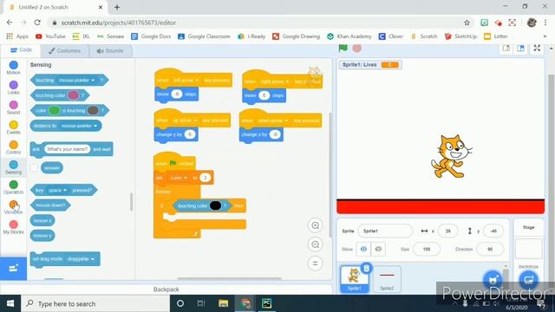Pick the black touching color swatch in script
The height and width of the screenshot is (312, 555).
pos(215,205)
